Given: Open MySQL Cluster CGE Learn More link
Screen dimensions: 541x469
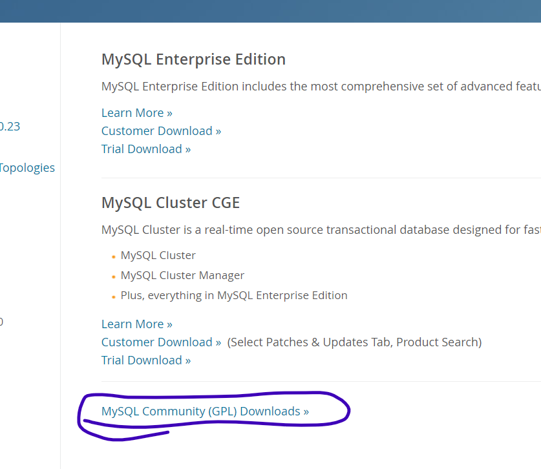Looking at the screenshot, I should (136, 324).
